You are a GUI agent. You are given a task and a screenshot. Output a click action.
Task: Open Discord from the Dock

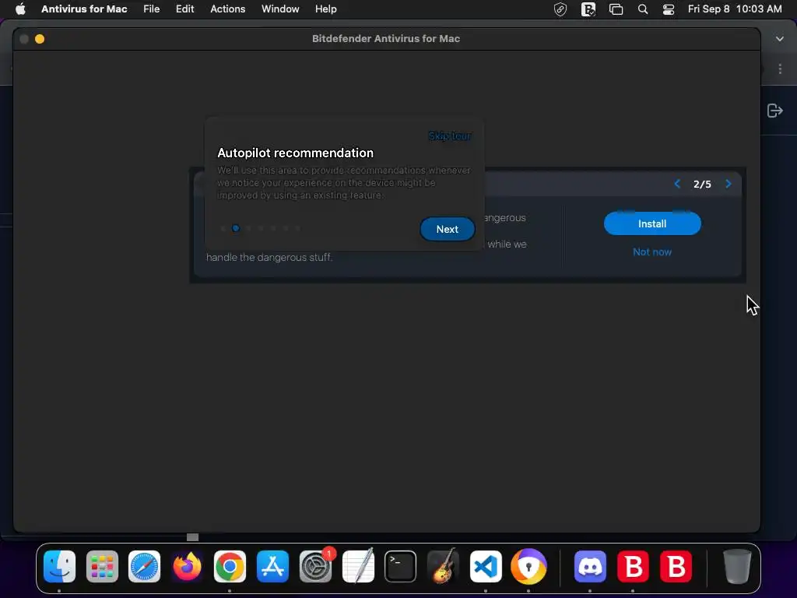(590, 567)
